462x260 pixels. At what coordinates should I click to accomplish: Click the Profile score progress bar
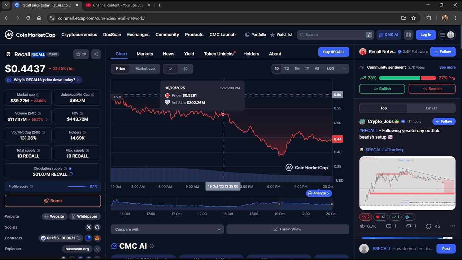pyautogui.click(x=78, y=186)
